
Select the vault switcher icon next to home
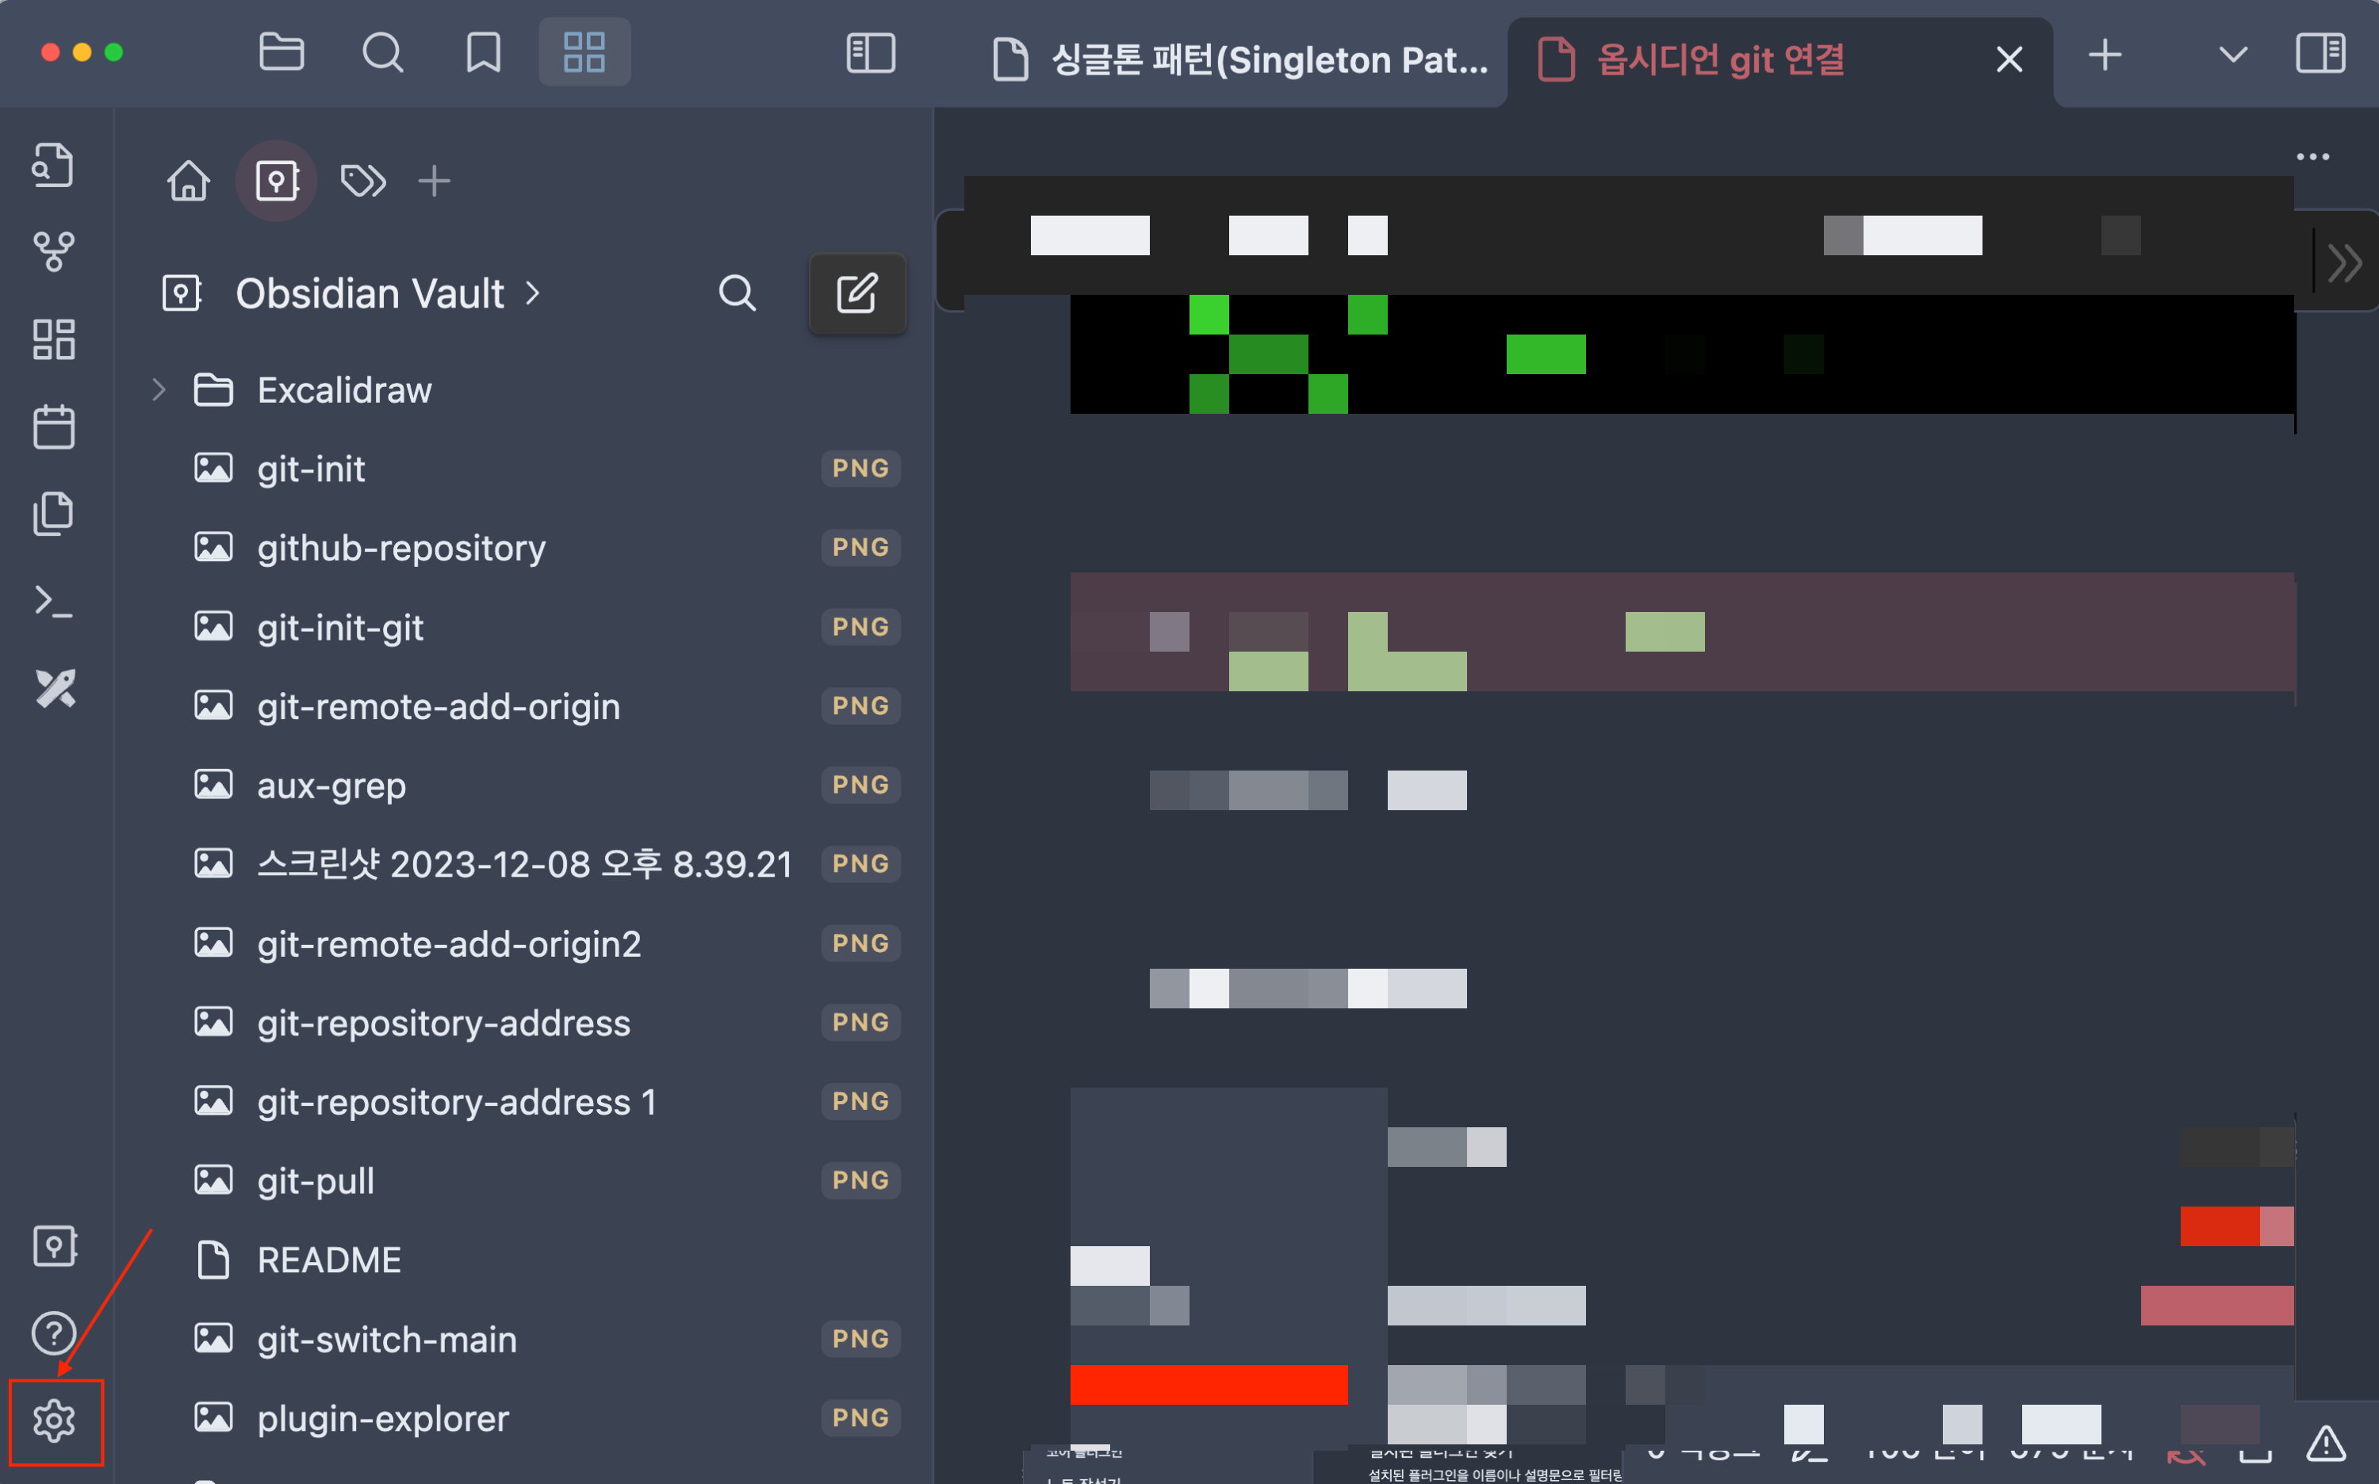[x=276, y=180]
